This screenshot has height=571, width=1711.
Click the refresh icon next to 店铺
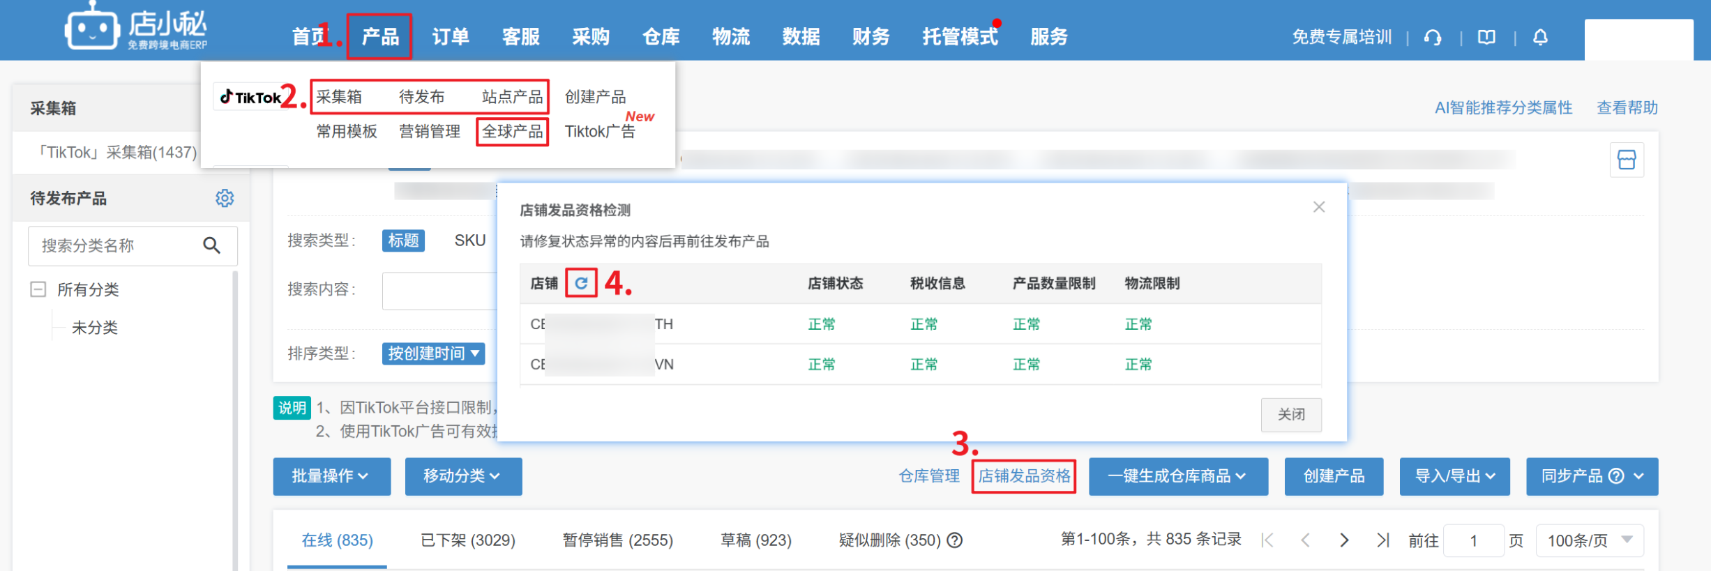point(581,283)
